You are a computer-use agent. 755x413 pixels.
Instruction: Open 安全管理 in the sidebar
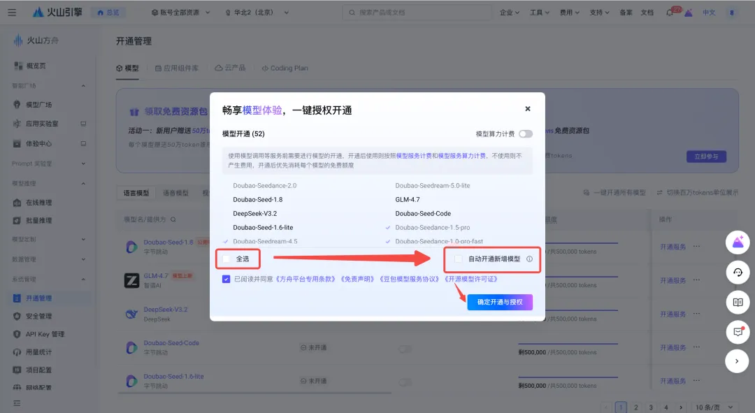[x=39, y=317]
